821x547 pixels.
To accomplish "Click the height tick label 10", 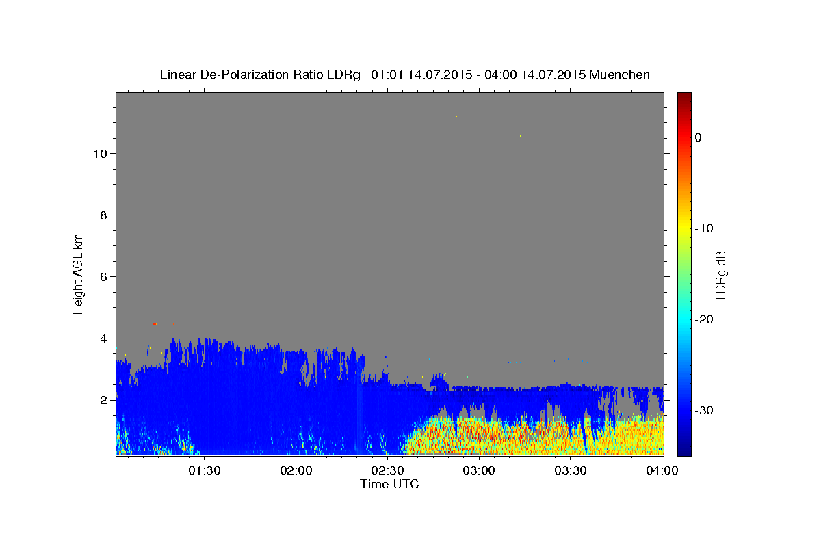I will pos(99,154).
